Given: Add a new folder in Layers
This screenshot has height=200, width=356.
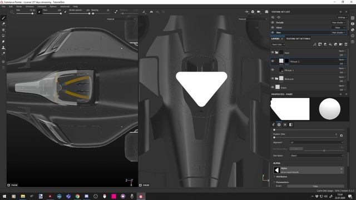Looking at the screenshot, I should tap(340, 44).
